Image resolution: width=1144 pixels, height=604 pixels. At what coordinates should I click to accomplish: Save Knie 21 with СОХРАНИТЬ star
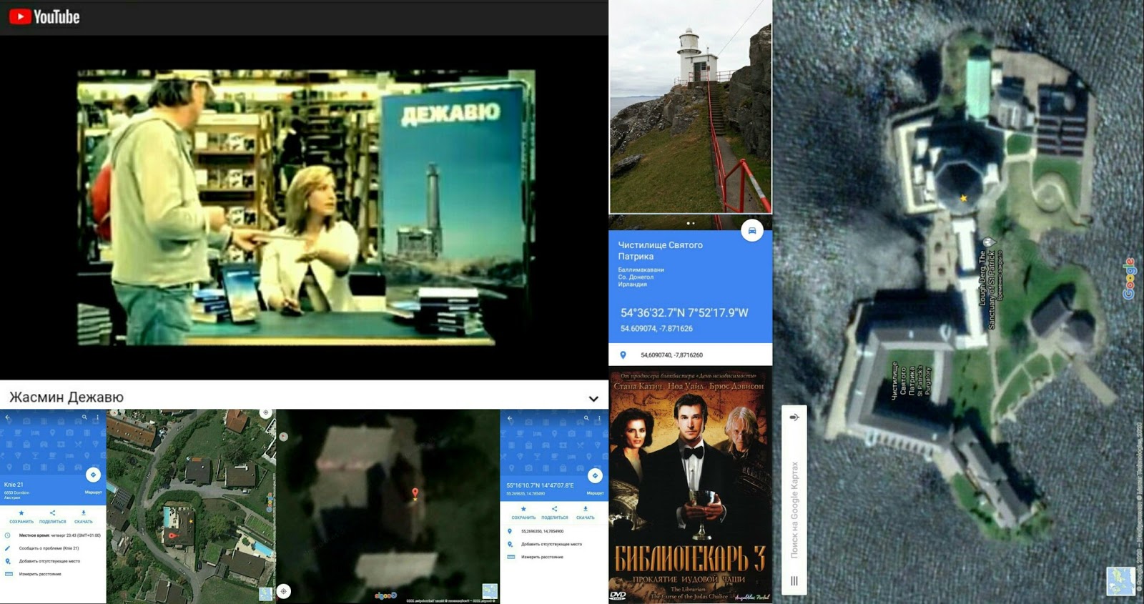21,517
